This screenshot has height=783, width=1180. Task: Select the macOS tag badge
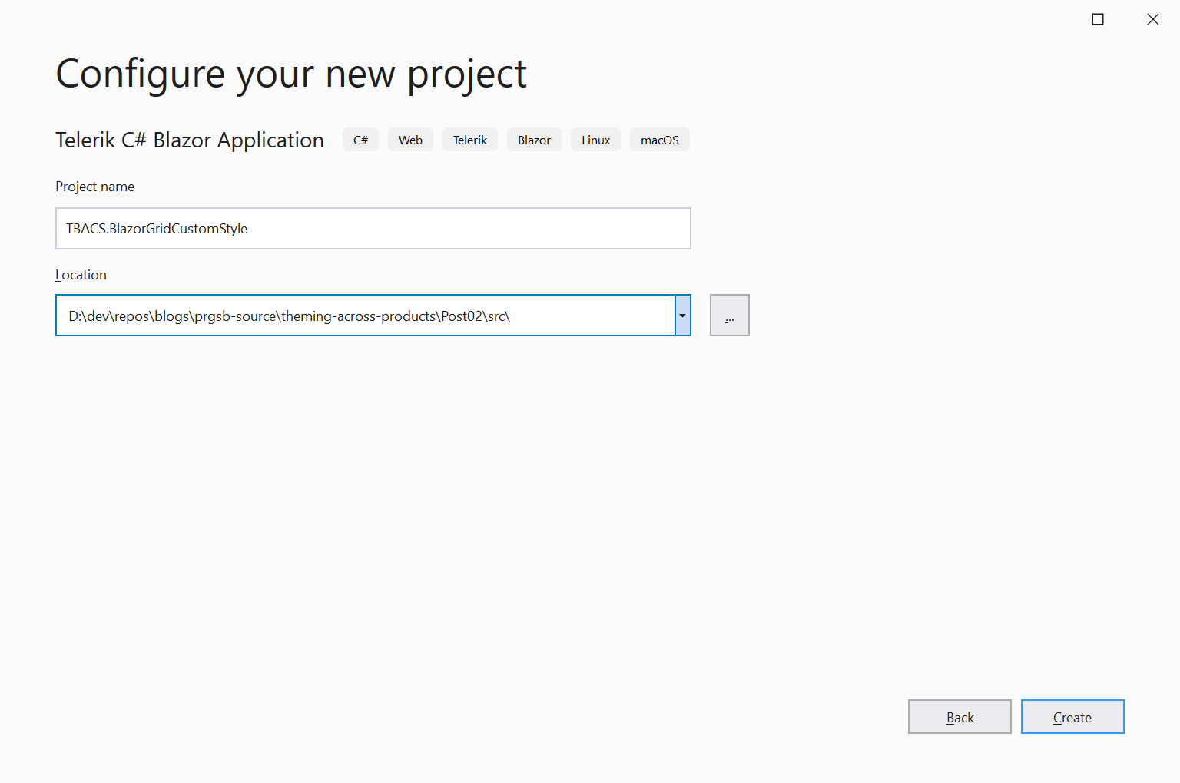click(x=659, y=140)
